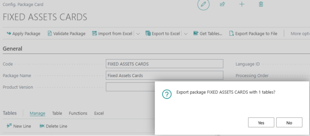Click Apply Package action

[23, 34]
